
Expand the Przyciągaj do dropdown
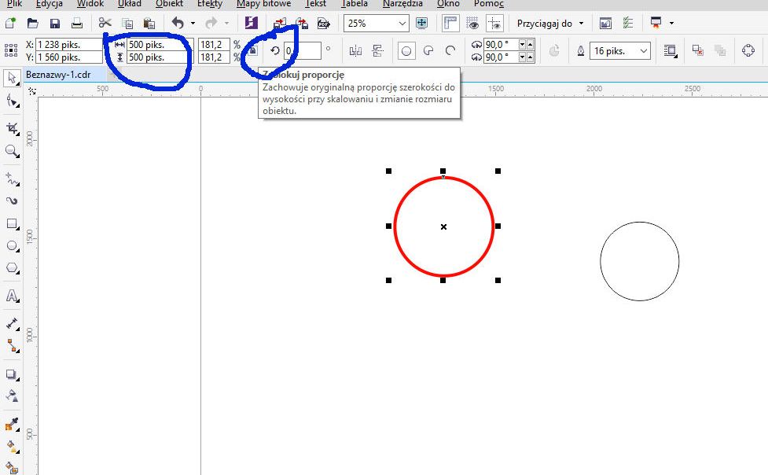582,24
